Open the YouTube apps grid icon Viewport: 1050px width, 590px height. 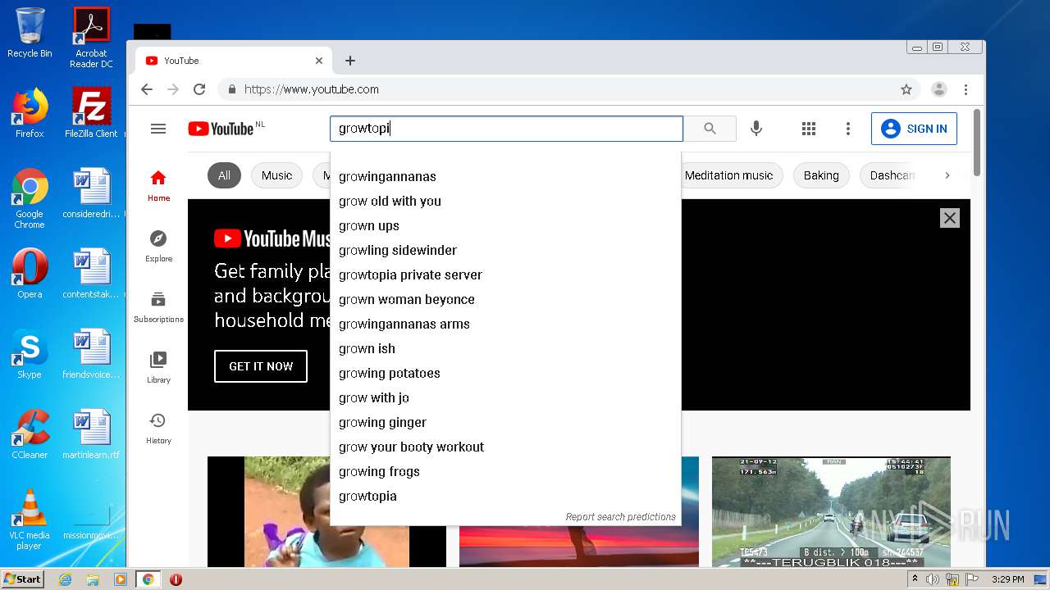point(809,129)
